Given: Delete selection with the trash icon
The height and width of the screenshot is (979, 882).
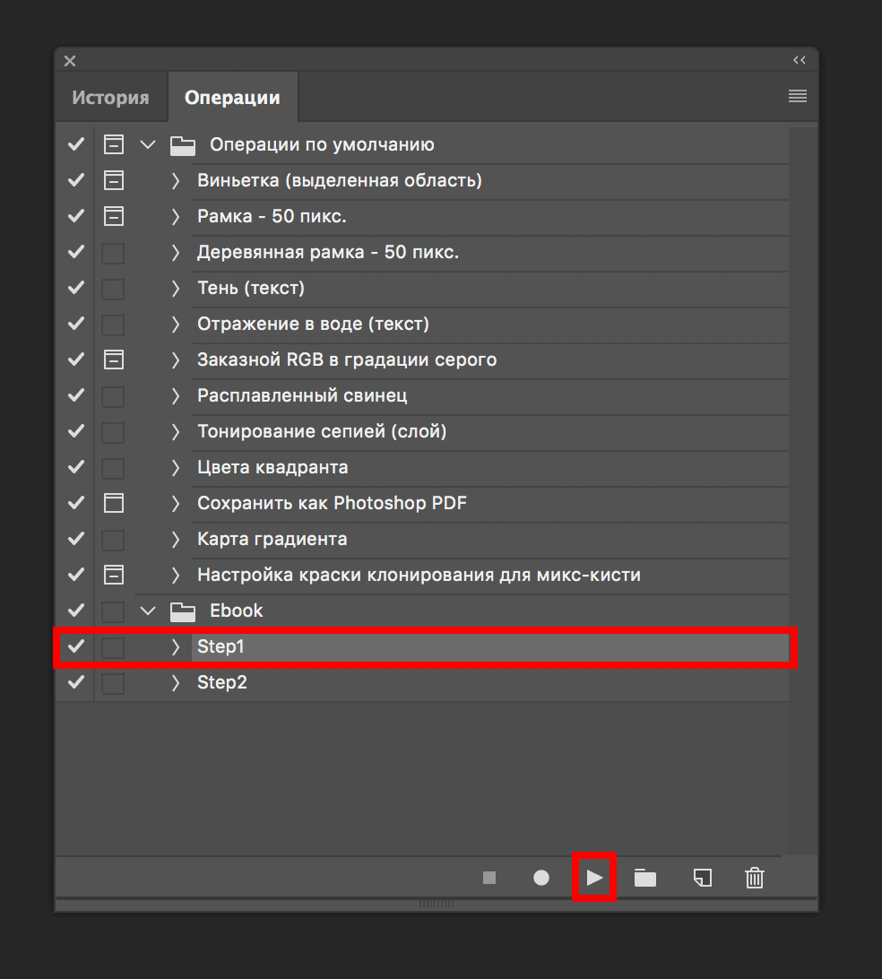Looking at the screenshot, I should click(x=755, y=878).
